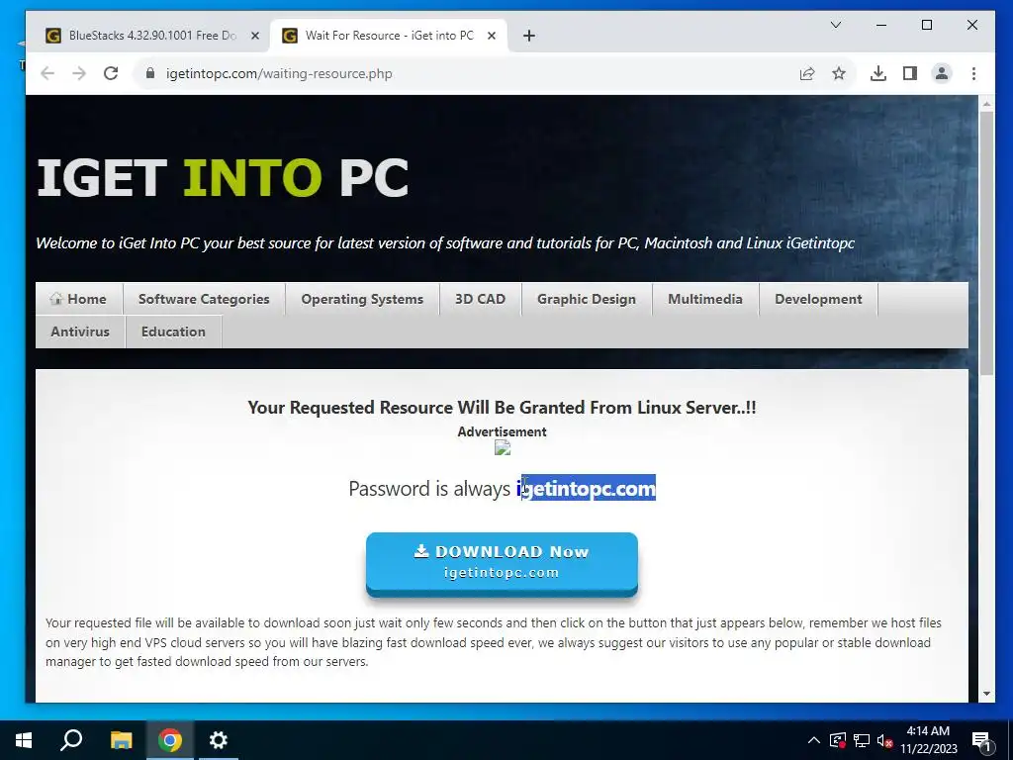Open Chrome side panel

pyautogui.click(x=910, y=73)
